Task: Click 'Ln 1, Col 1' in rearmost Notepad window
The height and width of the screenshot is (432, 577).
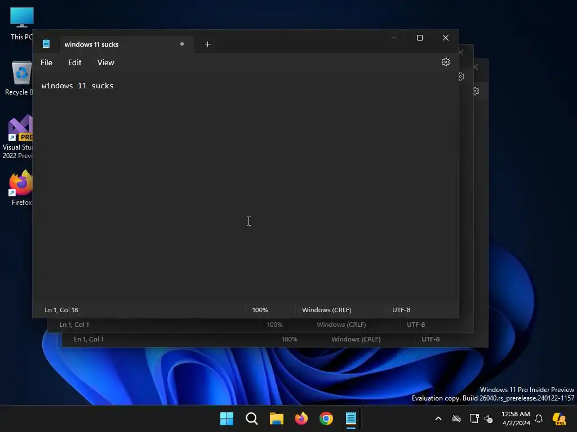Action: [x=89, y=339]
